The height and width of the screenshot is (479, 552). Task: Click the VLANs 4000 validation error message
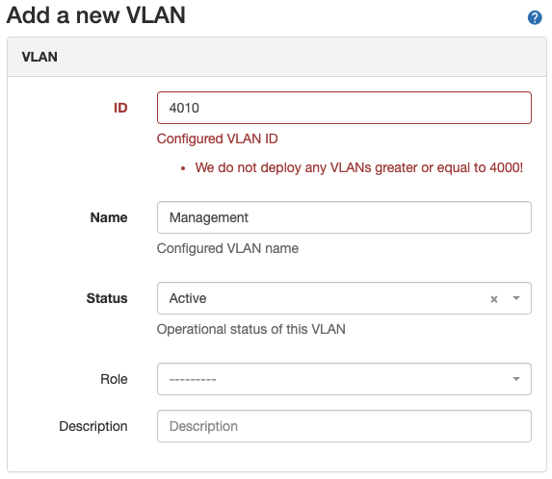pos(358,168)
